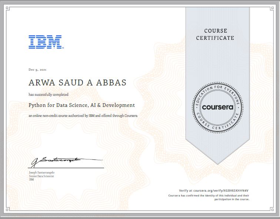The image size is (280, 219).
Task: Click the line 'an online non-credit course authorized by IBM'
Action: (x=83, y=115)
